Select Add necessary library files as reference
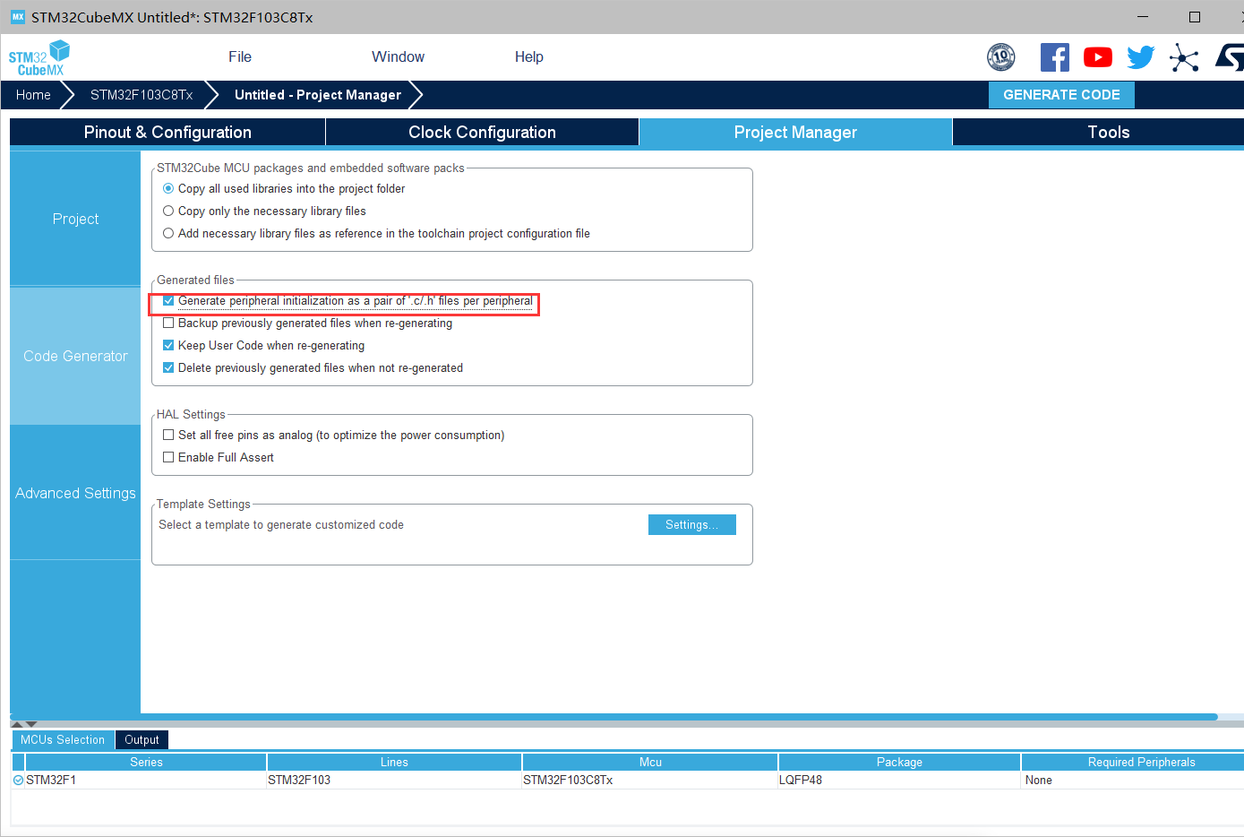This screenshot has width=1244, height=837. pos(168,234)
